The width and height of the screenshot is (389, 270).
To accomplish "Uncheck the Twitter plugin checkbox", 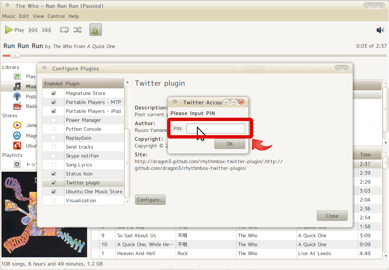I will (x=54, y=182).
